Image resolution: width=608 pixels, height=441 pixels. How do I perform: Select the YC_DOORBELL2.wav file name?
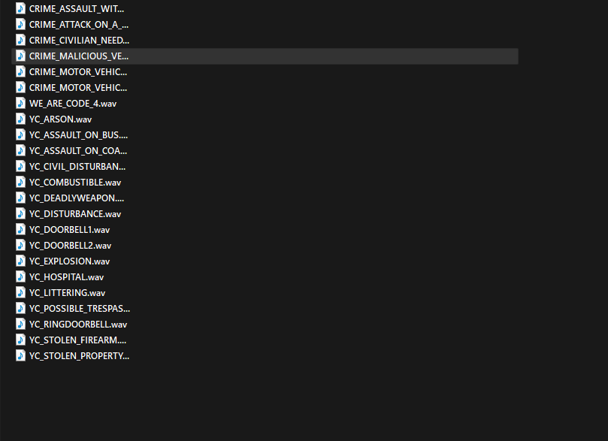(70, 245)
